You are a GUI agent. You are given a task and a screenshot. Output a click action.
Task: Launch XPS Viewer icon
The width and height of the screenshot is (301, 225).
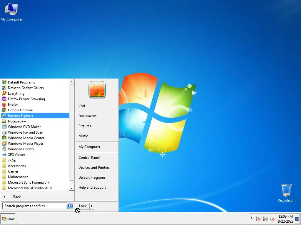(4, 154)
